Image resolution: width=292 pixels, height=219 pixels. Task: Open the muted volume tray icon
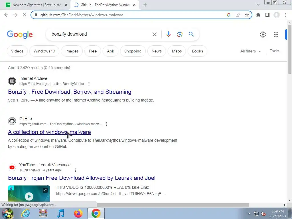263,214
